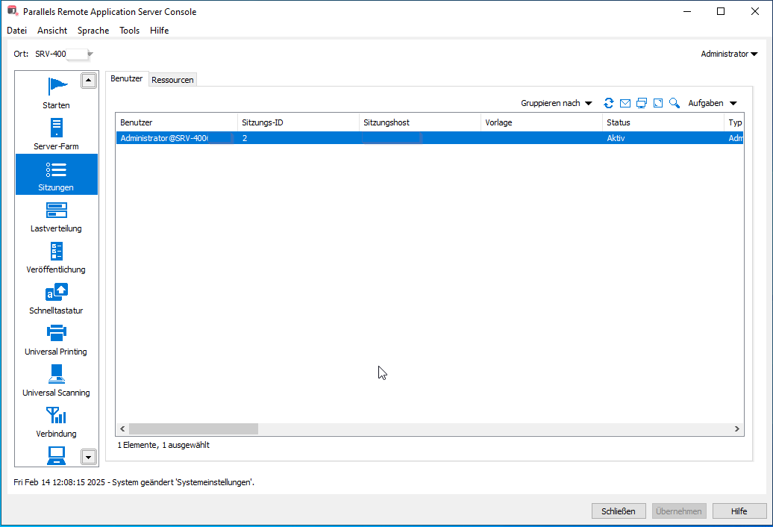The width and height of the screenshot is (773, 527).
Task: Select the Sitzungen category
Action: [x=56, y=175]
